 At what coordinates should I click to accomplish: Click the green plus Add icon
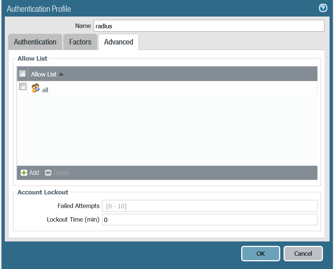24,173
